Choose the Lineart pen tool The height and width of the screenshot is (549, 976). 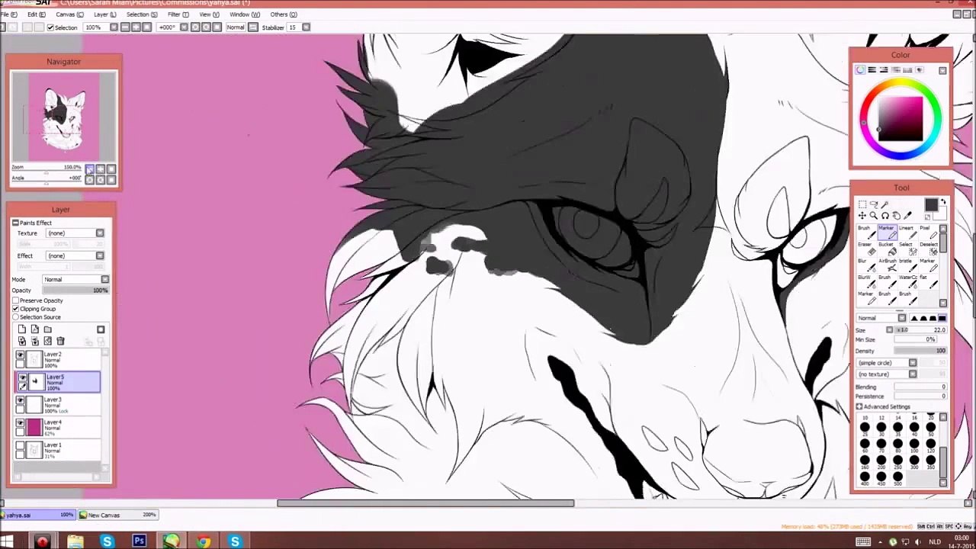(907, 232)
